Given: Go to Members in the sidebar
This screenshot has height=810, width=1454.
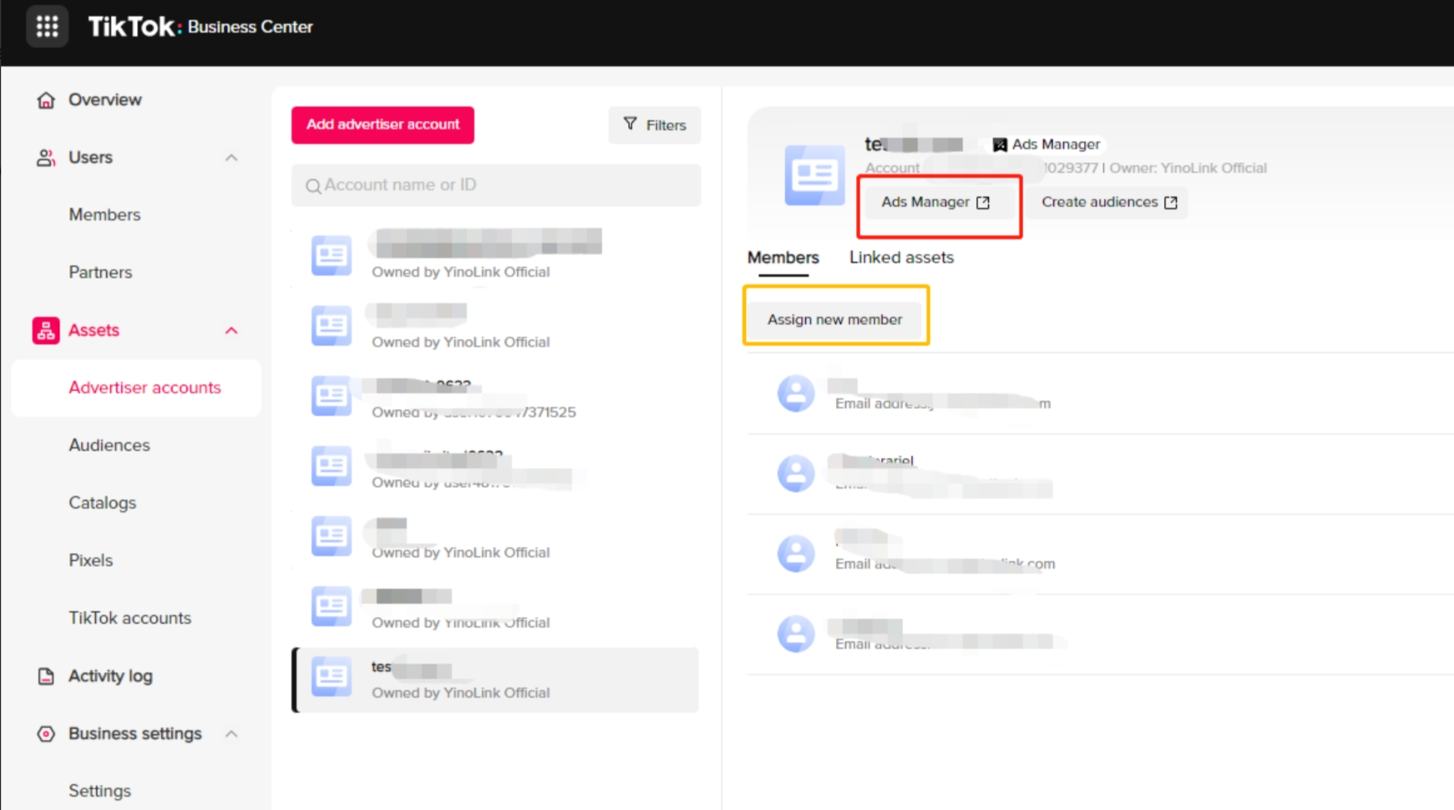Looking at the screenshot, I should click(104, 215).
